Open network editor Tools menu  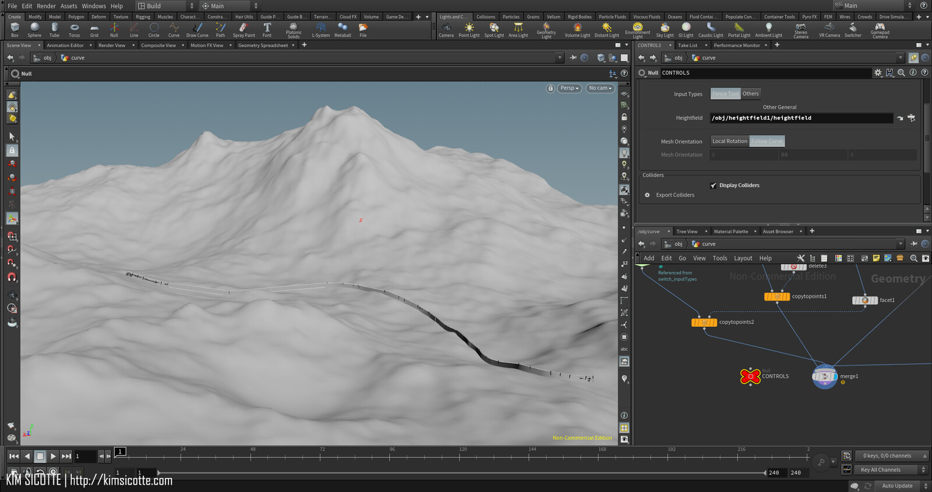point(720,258)
